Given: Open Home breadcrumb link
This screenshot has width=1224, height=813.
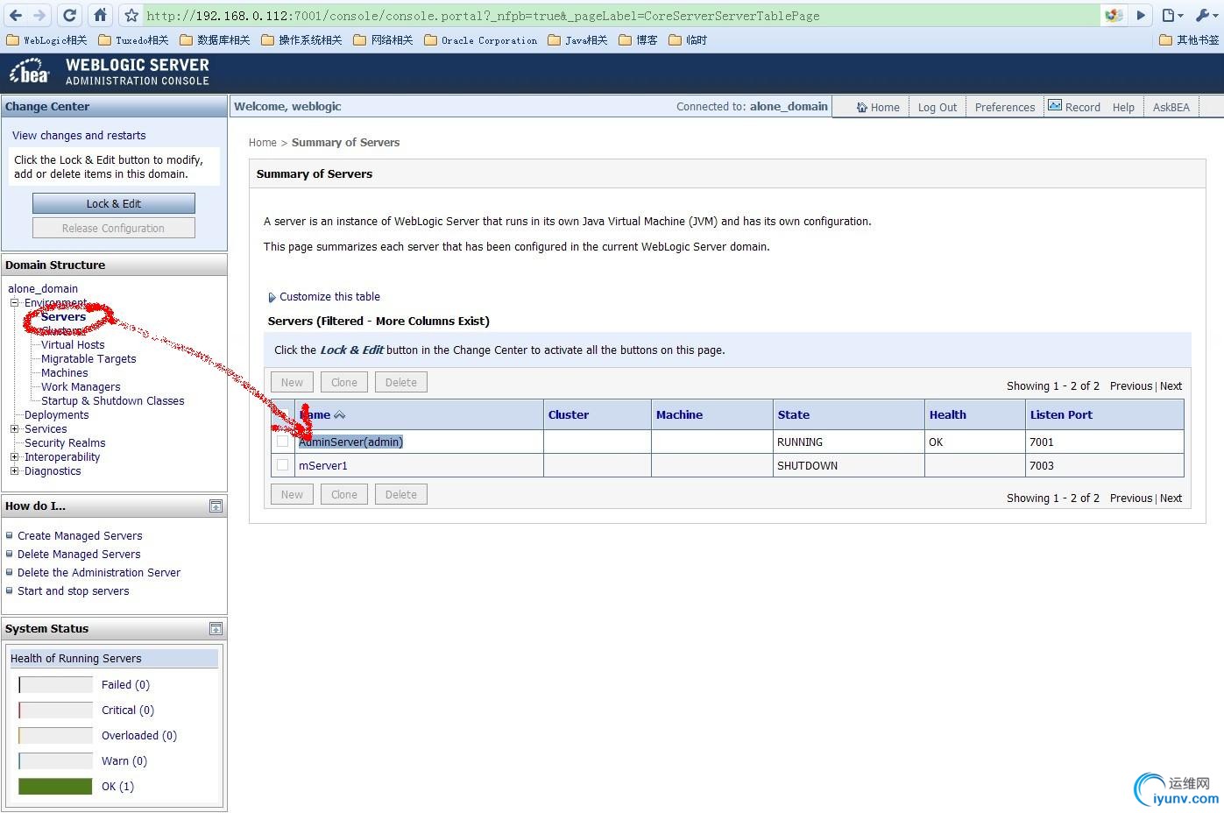Looking at the screenshot, I should click(x=263, y=143).
